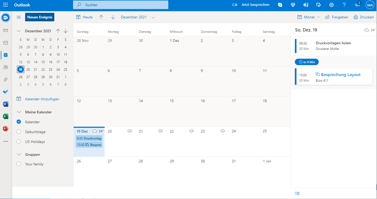This screenshot has height=199, width=377.
Task: Open the Monat view dropdown
Action: coord(309,17)
